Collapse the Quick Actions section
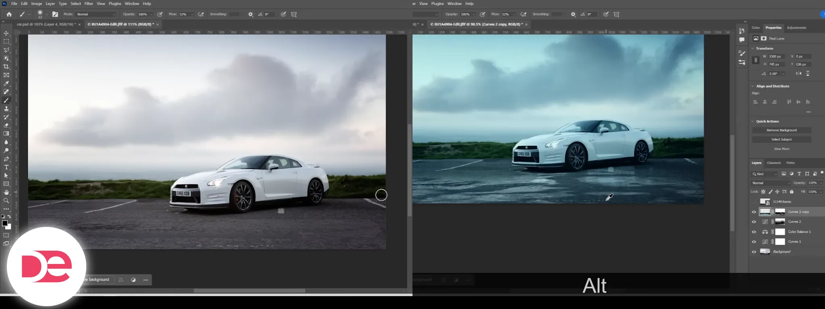Screen dimensions: 825x309 [752, 121]
